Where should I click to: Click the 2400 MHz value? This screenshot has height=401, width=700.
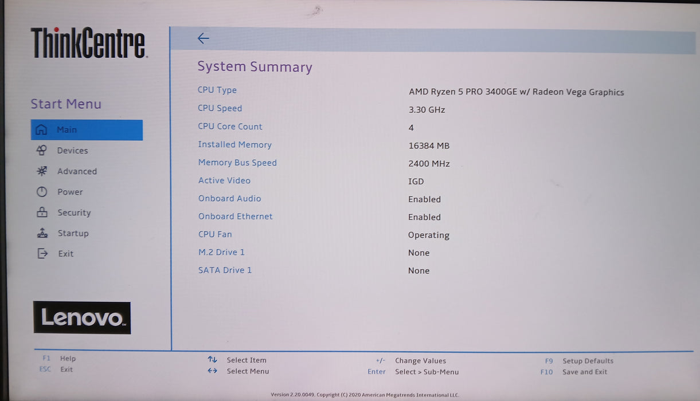429,163
